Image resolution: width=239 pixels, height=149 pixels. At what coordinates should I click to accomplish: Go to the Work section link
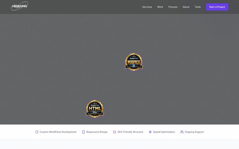click(x=160, y=7)
